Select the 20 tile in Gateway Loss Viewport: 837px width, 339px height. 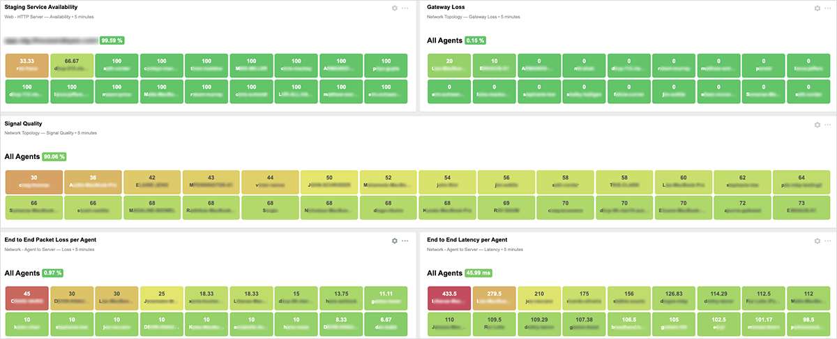point(448,65)
